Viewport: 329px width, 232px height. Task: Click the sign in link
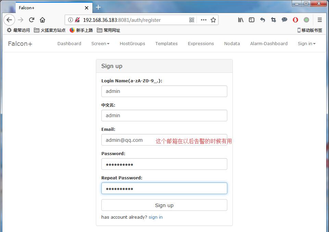click(155, 217)
